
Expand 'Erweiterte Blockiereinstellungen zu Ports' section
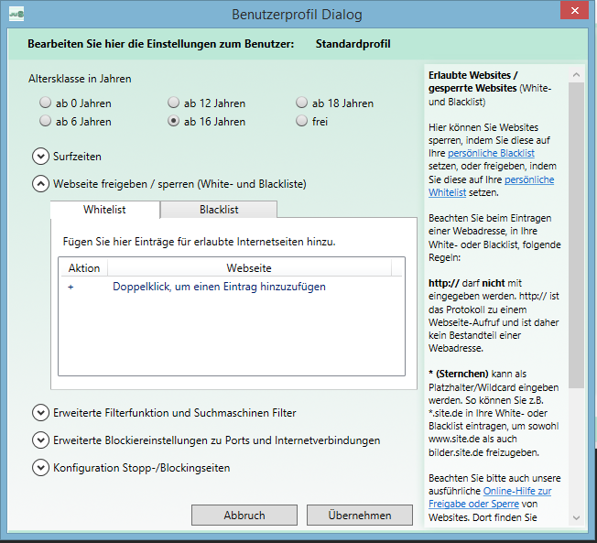click(40, 440)
